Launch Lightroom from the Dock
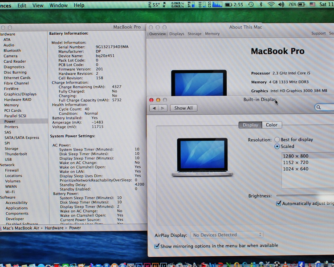The image size is (334, 267). [163, 265]
